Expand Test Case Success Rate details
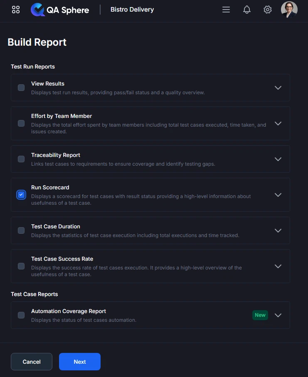Image resolution: width=308 pixels, height=377 pixels. click(x=278, y=266)
